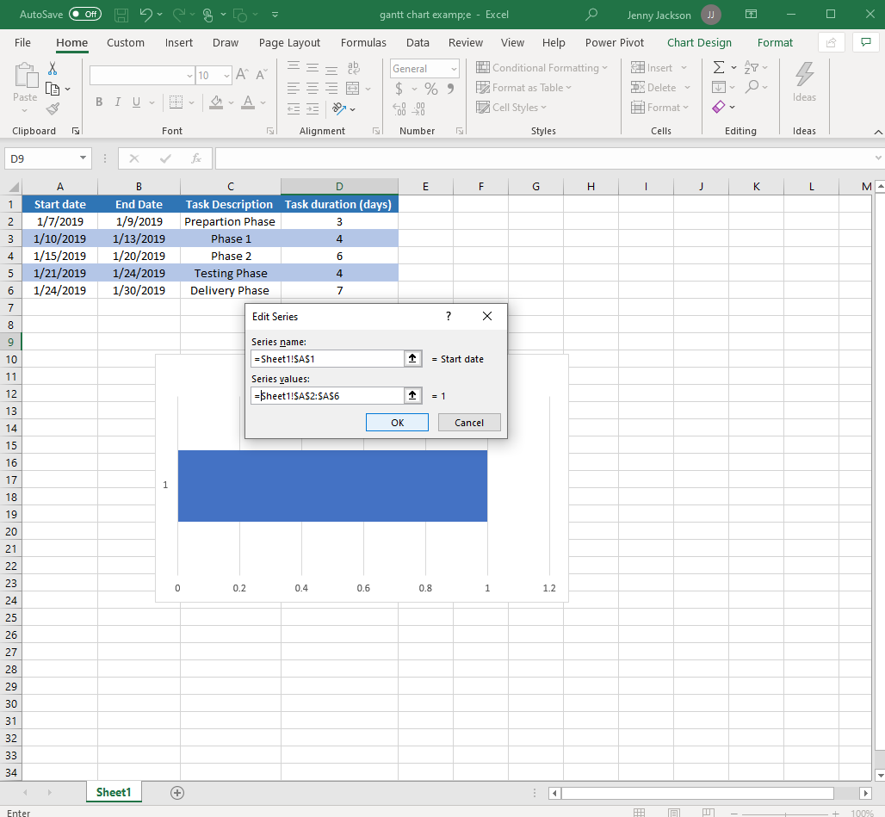Image resolution: width=885 pixels, height=817 pixels.
Task: Click the Format Painter icon
Action: [x=51, y=109]
